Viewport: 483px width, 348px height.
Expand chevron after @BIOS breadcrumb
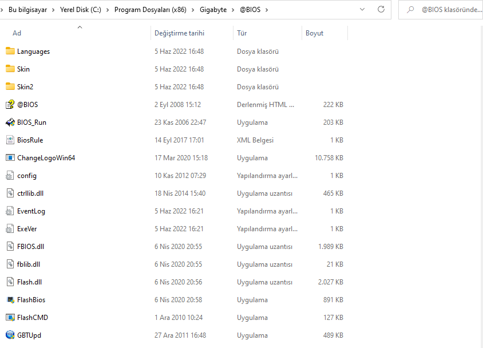tap(267, 10)
